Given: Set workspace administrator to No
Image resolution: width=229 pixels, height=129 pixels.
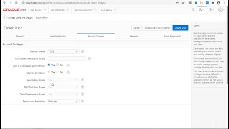Looking at the screenshot, I should tap(58, 65).
